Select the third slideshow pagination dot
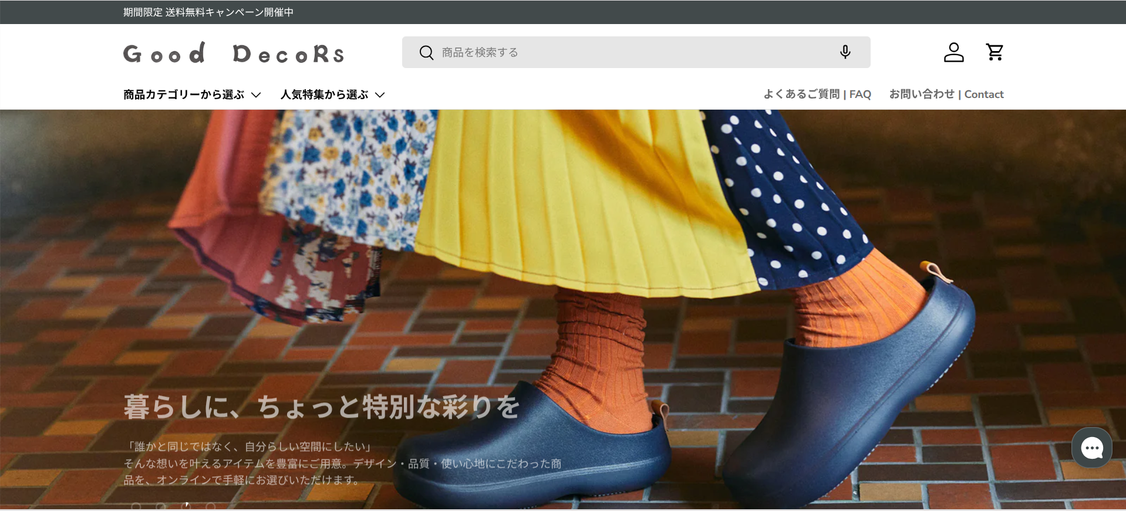 coord(186,506)
